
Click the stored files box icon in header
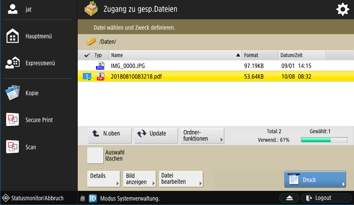click(x=91, y=9)
